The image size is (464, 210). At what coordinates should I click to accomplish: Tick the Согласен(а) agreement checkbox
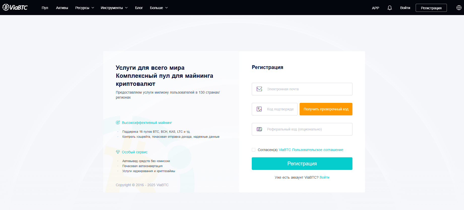point(254,150)
